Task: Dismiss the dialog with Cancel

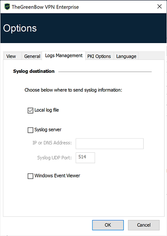Action: pyautogui.click(x=144, y=225)
